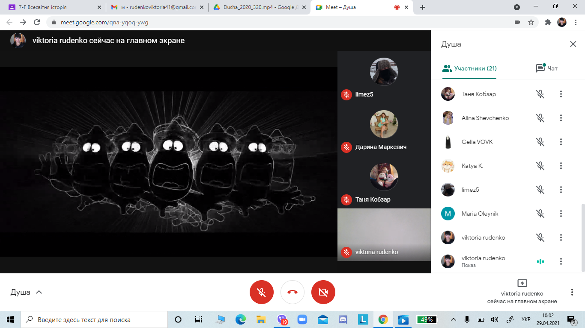Open the Chrome profile avatar

tap(562, 22)
